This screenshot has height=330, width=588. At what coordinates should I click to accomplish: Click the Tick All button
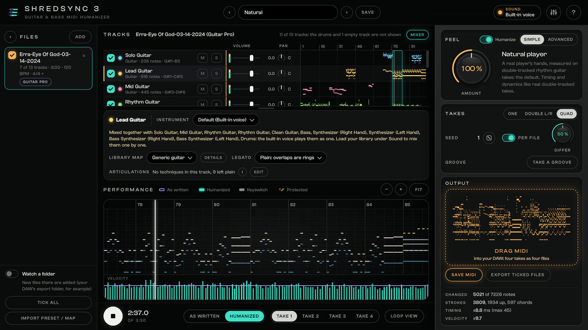[48, 303]
